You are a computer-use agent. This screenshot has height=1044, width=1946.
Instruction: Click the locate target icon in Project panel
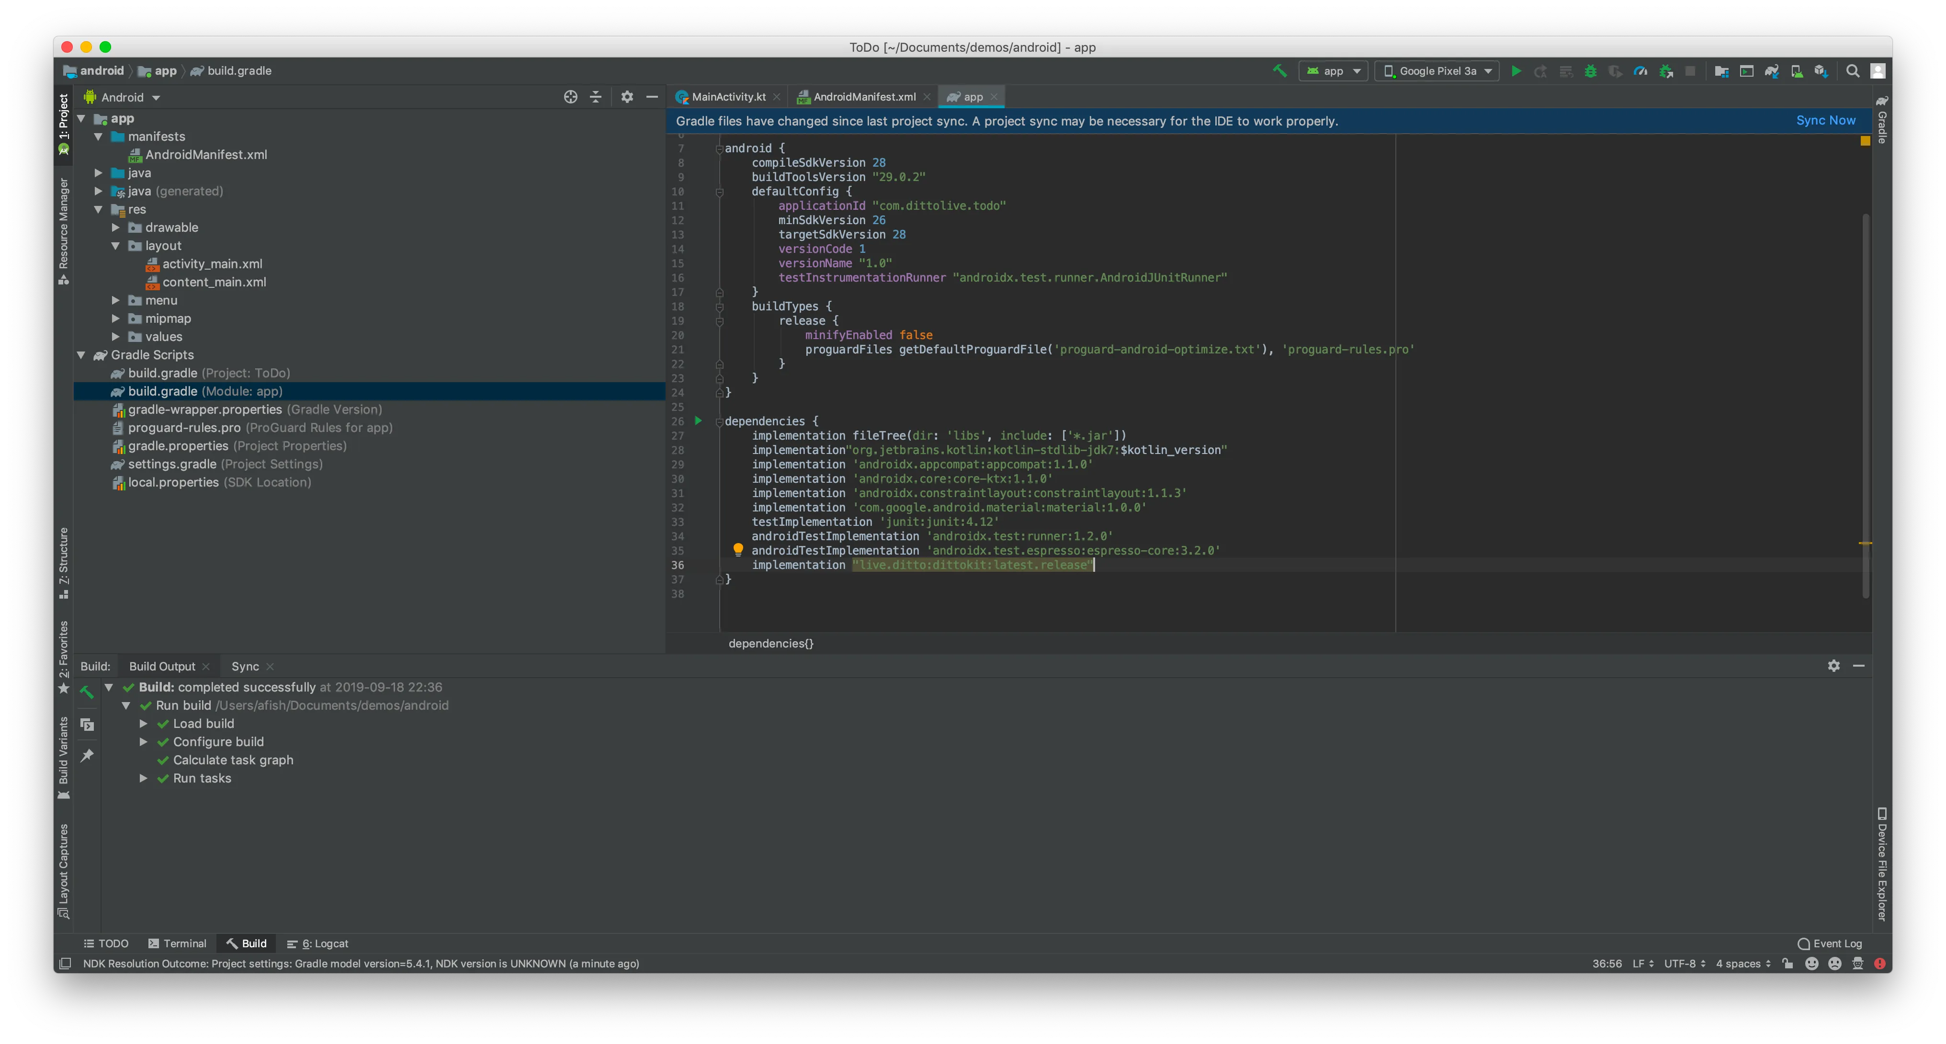tap(570, 97)
